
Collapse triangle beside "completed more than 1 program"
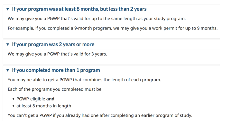8,70
